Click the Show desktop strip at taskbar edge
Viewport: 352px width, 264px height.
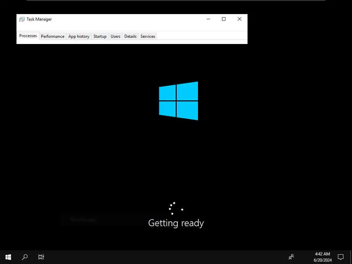pyautogui.click(x=351, y=257)
